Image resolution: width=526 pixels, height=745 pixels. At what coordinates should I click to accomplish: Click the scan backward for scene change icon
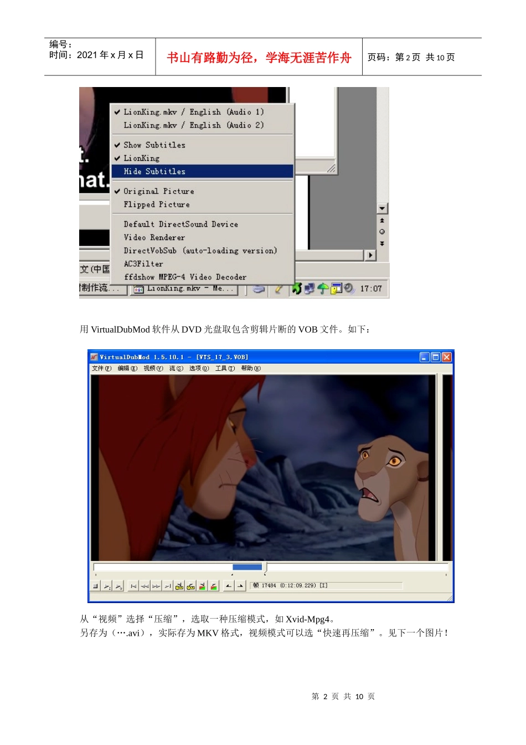point(203,586)
